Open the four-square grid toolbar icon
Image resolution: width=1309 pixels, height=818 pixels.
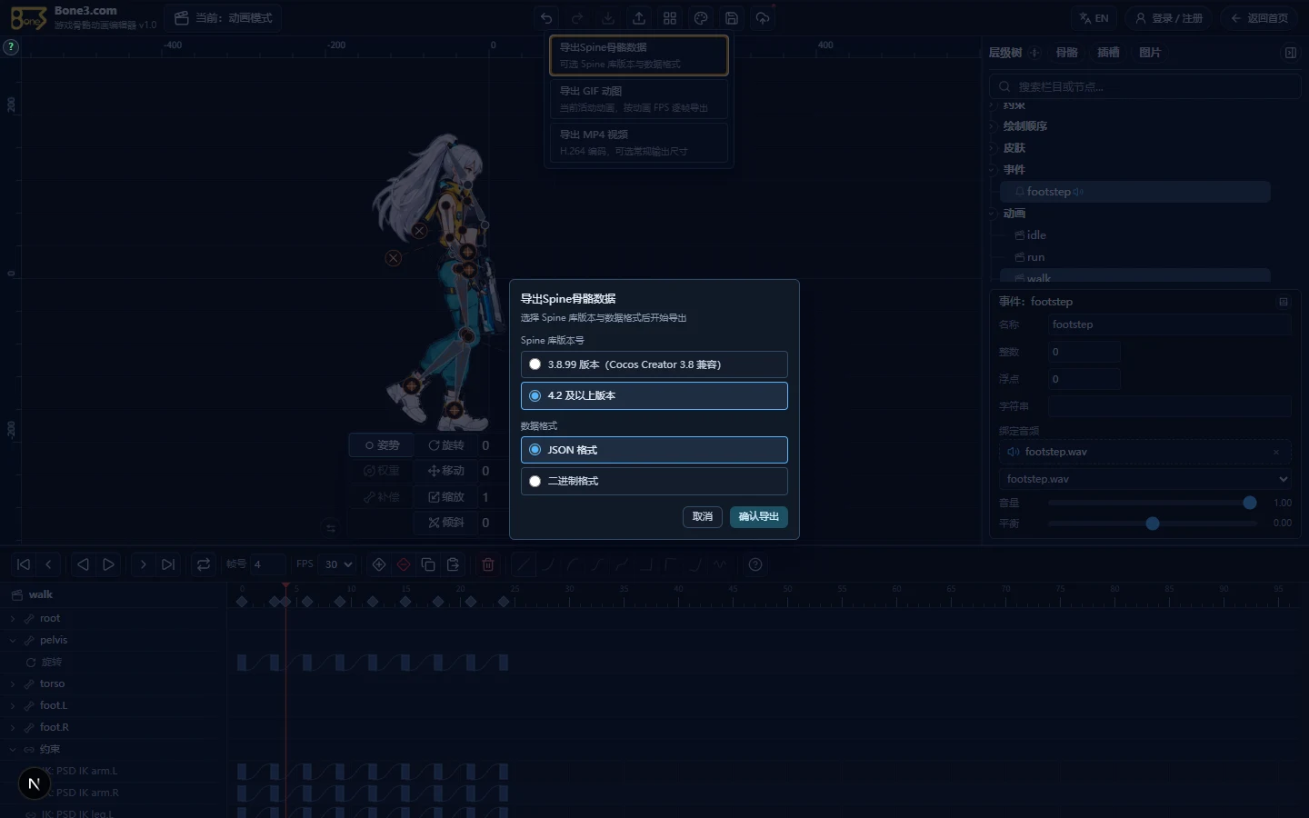670,18
